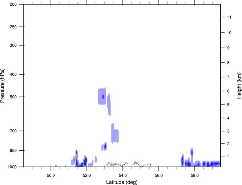Click the 4 km height label

[x=228, y=118]
